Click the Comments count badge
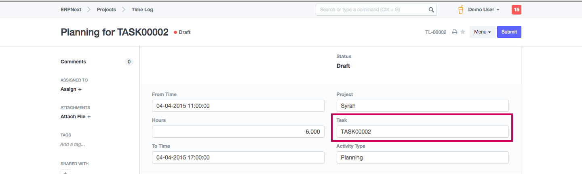582x174 pixels. click(x=129, y=62)
